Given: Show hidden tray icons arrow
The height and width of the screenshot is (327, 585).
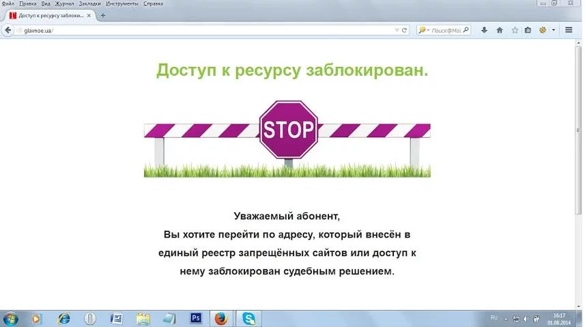Looking at the screenshot, I should [506, 319].
